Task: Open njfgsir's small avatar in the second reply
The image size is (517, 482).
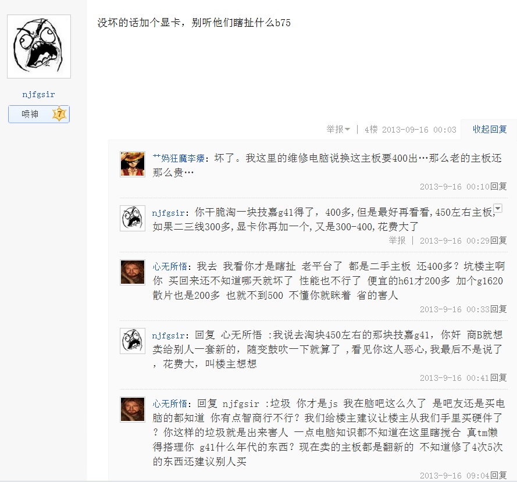Action: click(133, 218)
